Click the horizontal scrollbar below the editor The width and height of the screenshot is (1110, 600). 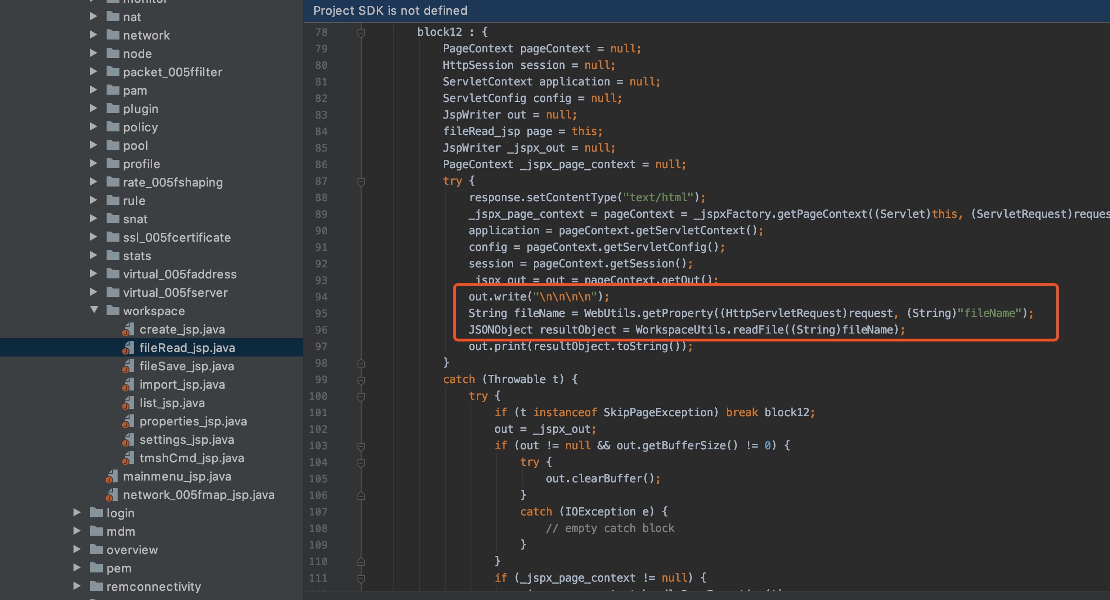pyautogui.click(x=707, y=595)
